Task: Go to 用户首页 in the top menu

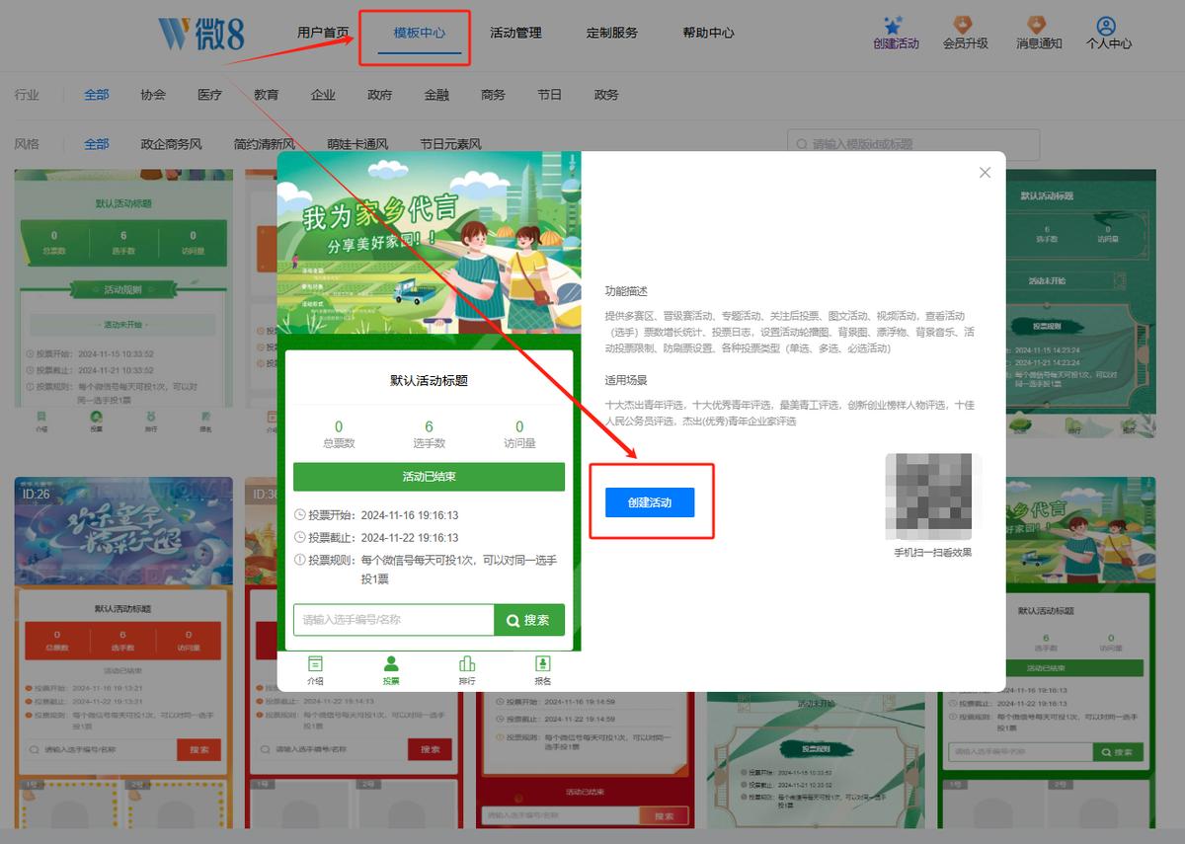Action: point(323,33)
